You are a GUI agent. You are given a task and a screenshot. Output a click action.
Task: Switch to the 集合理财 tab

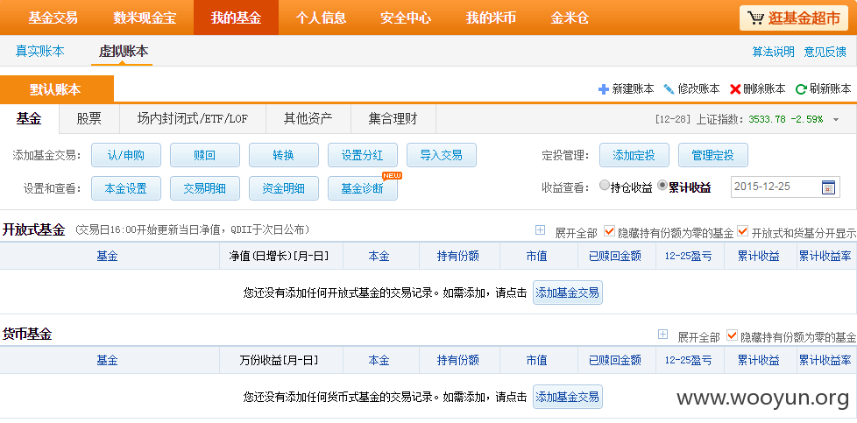393,118
